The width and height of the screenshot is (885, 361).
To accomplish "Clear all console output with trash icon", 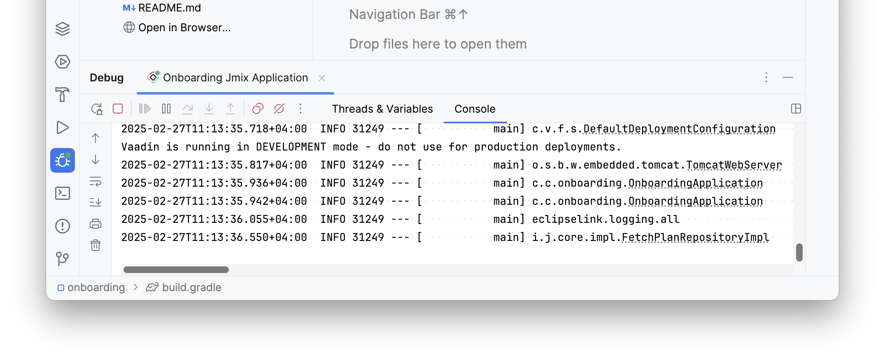I will [x=95, y=245].
